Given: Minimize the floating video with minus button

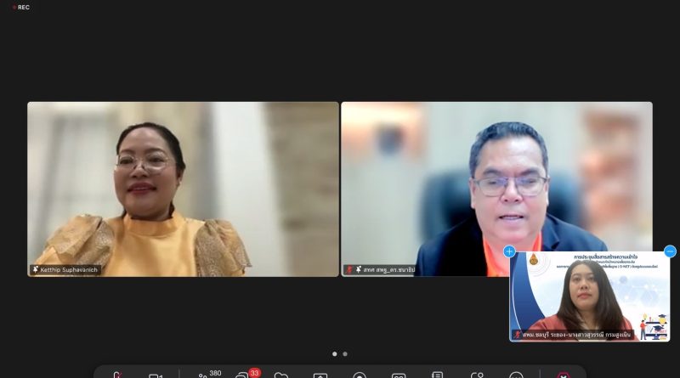Looking at the screenshot, I should click(x=670, y=251).
